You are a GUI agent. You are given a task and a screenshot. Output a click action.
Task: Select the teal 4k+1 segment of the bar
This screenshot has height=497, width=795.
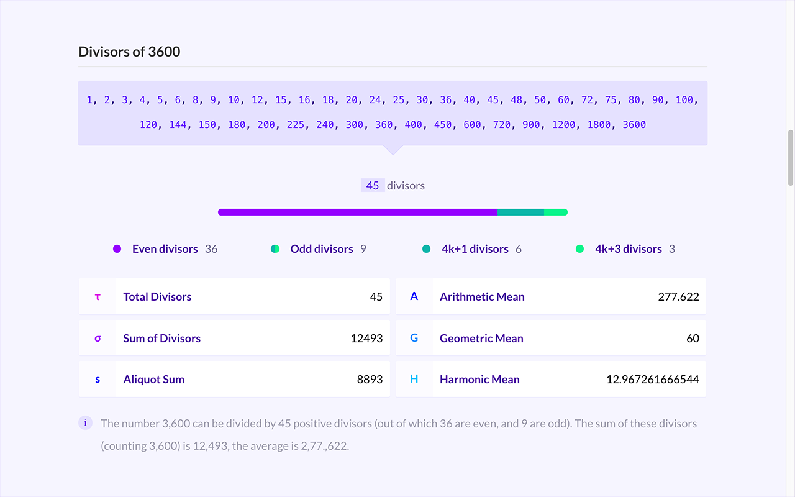tap(521, 212)
